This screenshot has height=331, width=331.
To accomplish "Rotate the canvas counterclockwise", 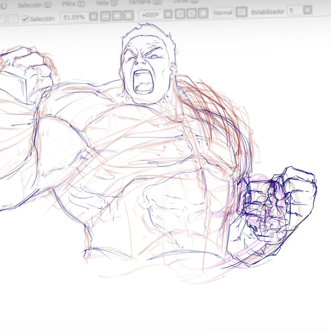I will pyautogui.click(x=180, y=14).
